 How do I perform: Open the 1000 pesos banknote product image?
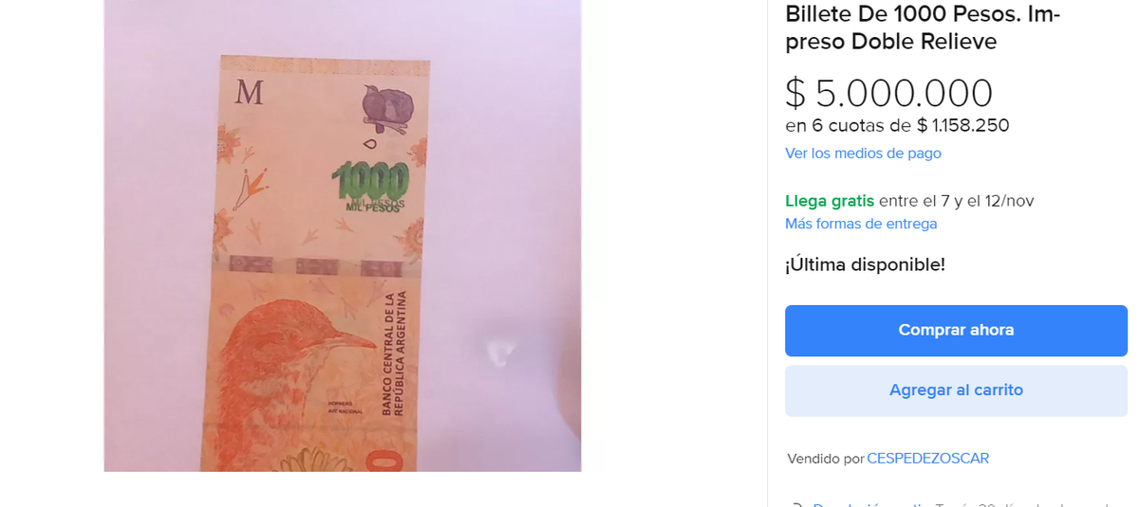(342, 235)
